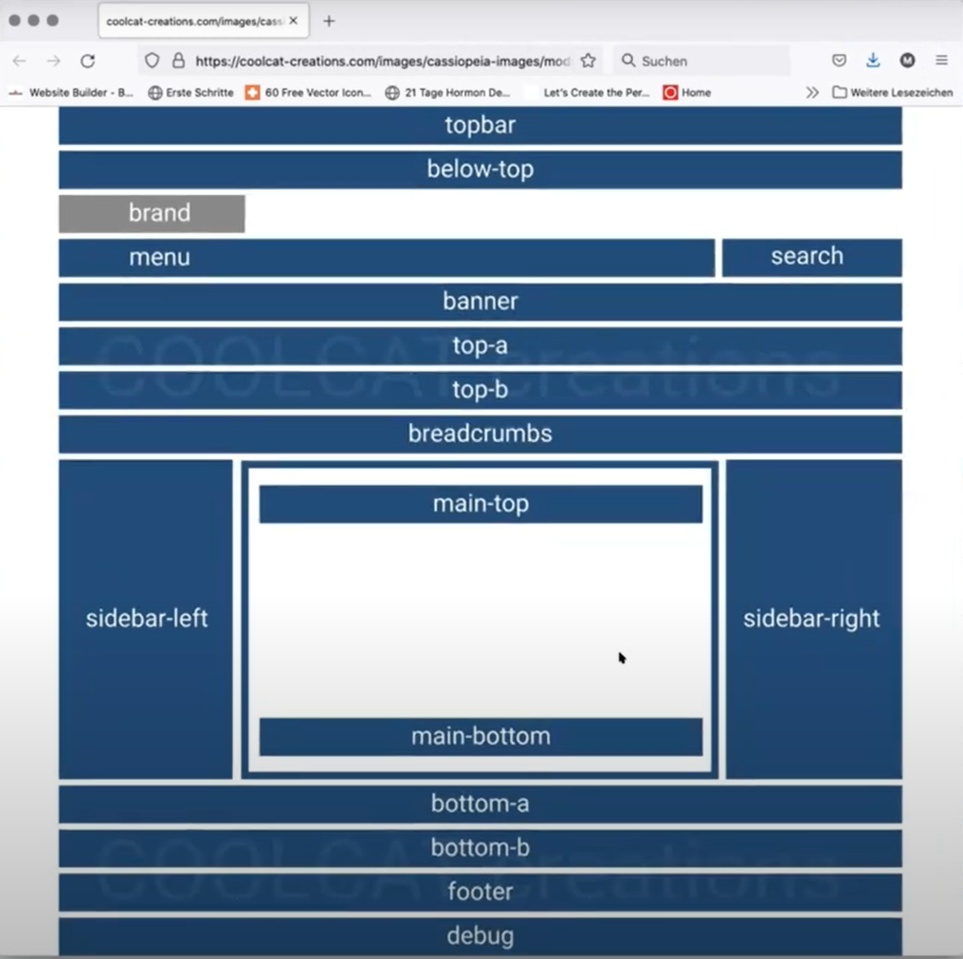Screen dimensions: 963x959
Task: Bookmark this page with the star icon
Action: (x=588, y=61)
